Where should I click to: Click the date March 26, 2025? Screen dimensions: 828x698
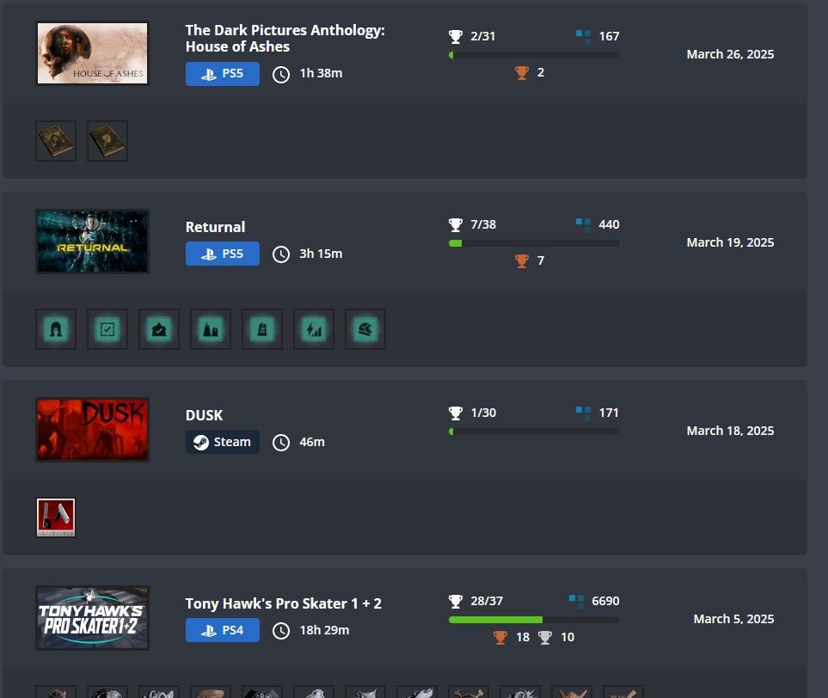pos(730,54)
